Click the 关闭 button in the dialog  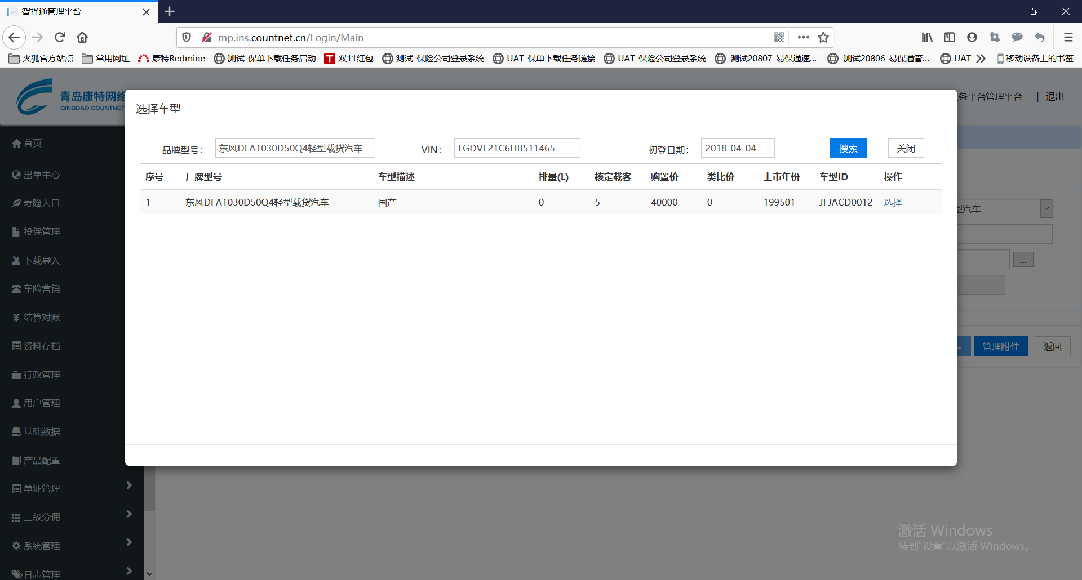coord(906,148)
